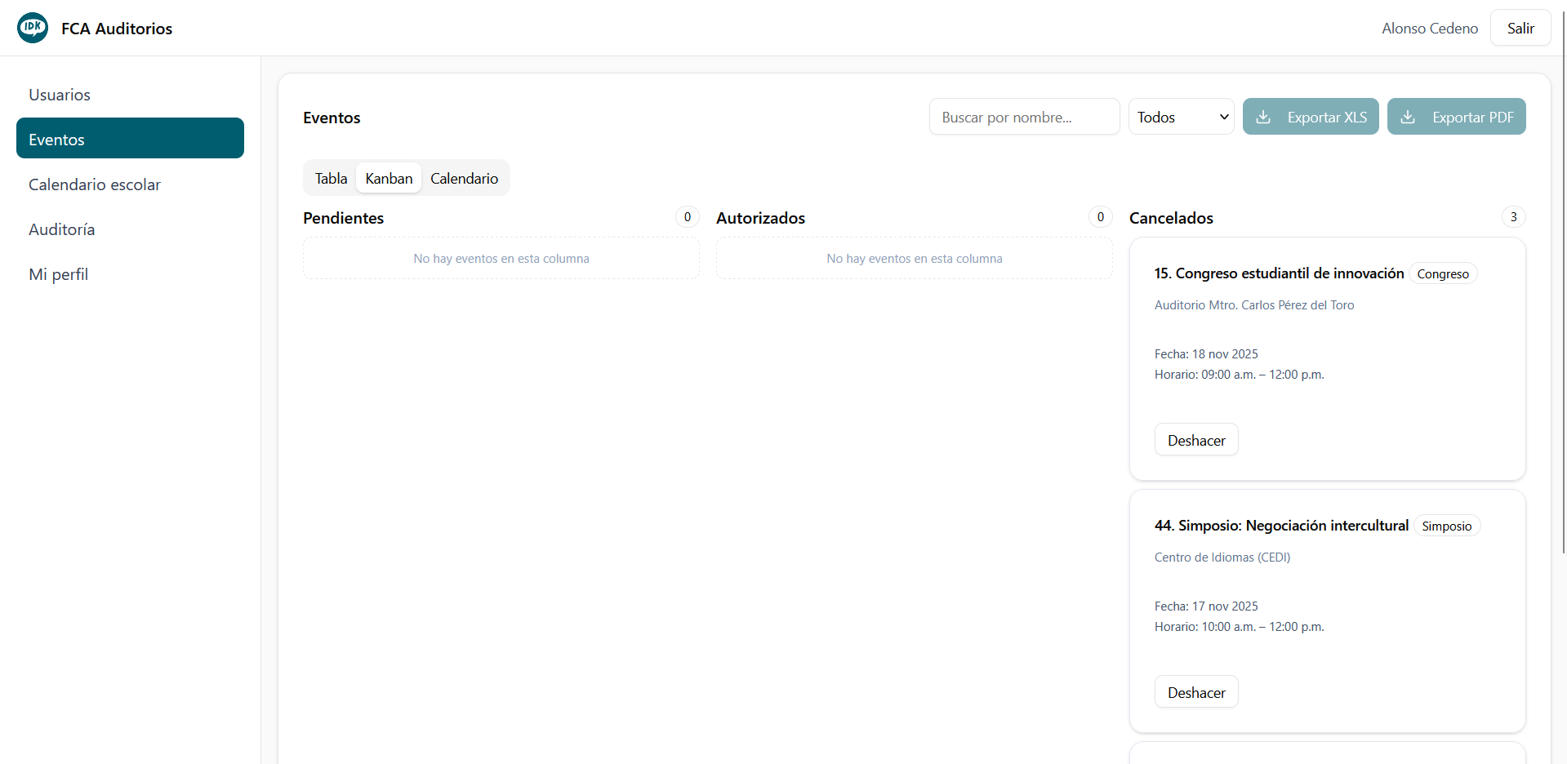Click the FCA Auditorios logo icon
Viewport: 1567px width, 764px height.
[33, 28]
